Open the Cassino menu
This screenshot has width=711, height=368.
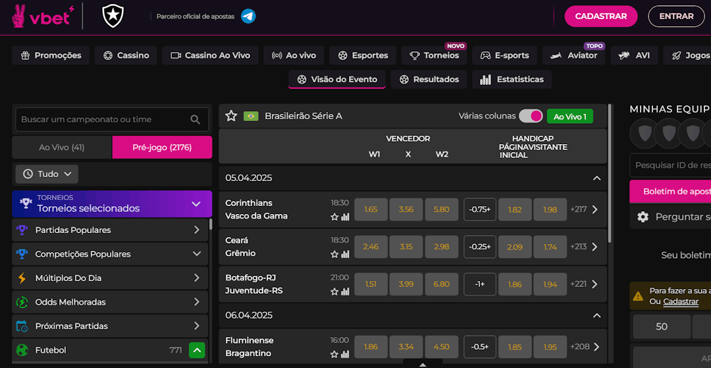126,55
